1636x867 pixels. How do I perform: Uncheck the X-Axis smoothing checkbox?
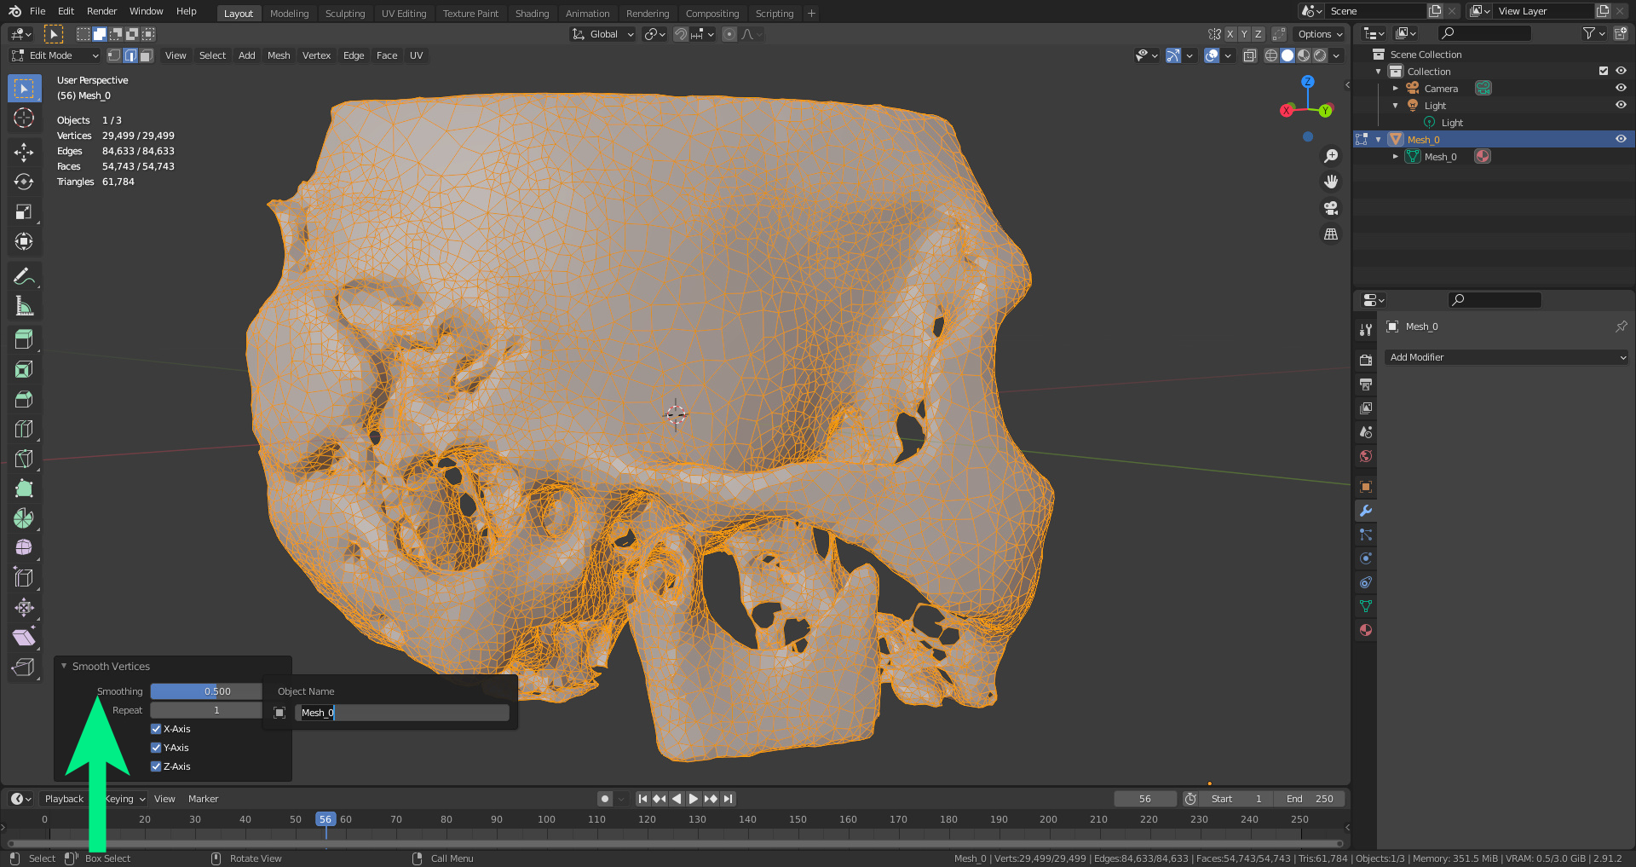click(156, 729)
